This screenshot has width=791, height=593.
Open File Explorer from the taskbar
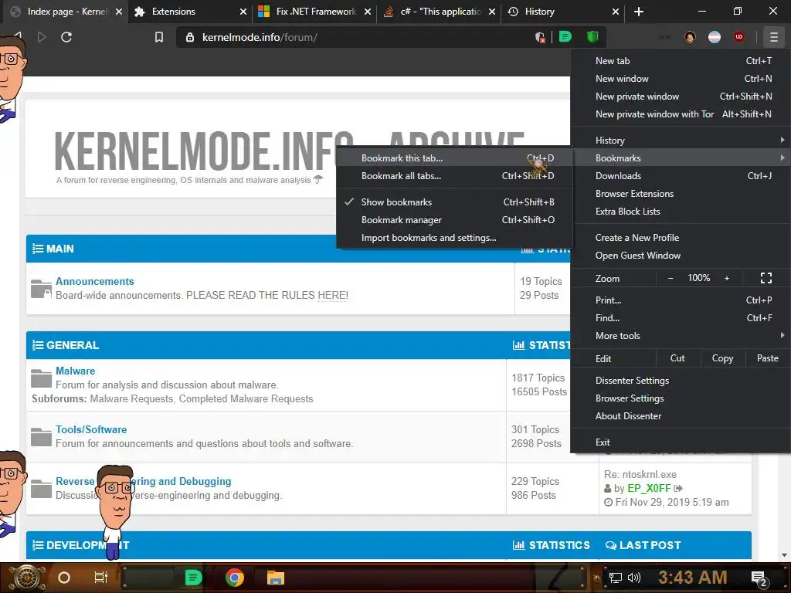coord(276,578)
